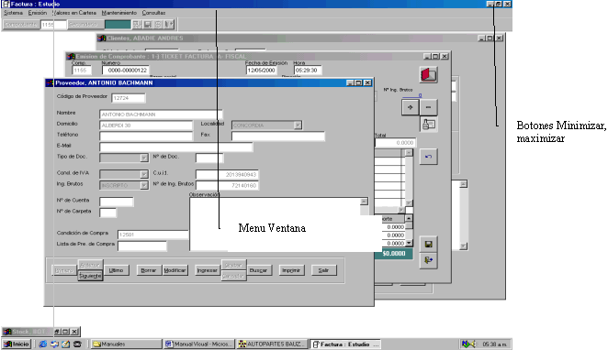Click the red book icon button
The height and width of the screenshot is (350, 608).
coord(429,74)
